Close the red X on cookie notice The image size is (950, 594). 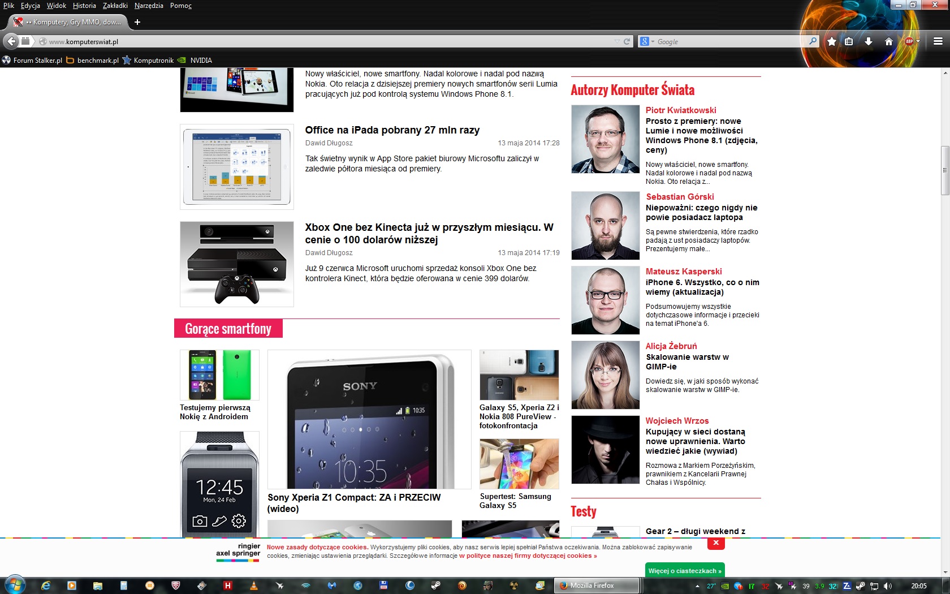(x=716, y=543)
